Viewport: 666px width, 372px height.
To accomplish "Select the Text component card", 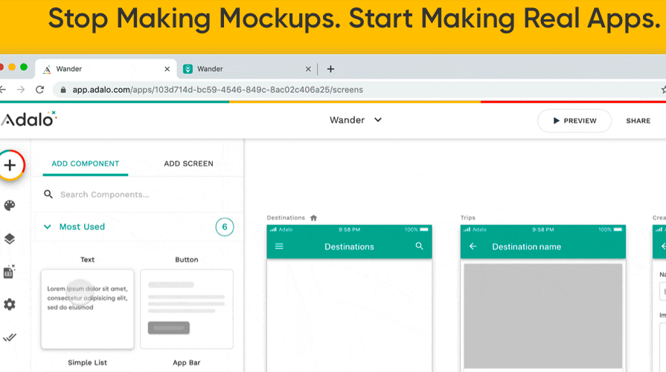I will (x=88, y=309).
